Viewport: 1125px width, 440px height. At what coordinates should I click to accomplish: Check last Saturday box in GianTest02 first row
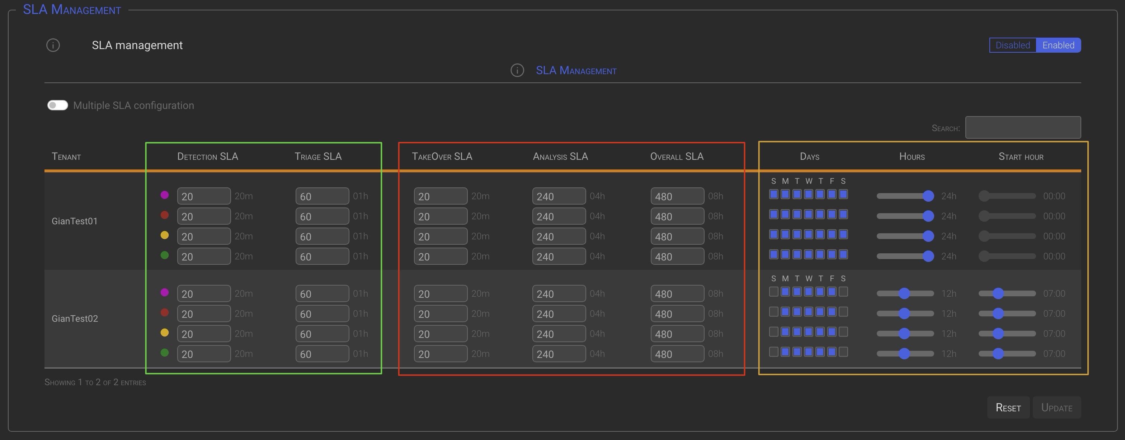tap(843, 292)
